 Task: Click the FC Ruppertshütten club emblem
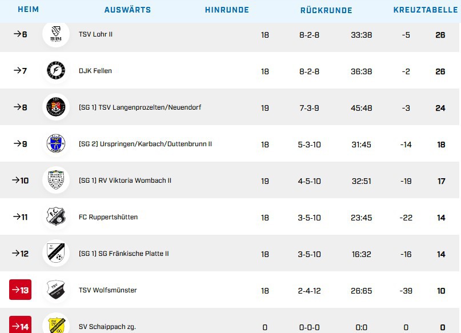click(56, 217)
